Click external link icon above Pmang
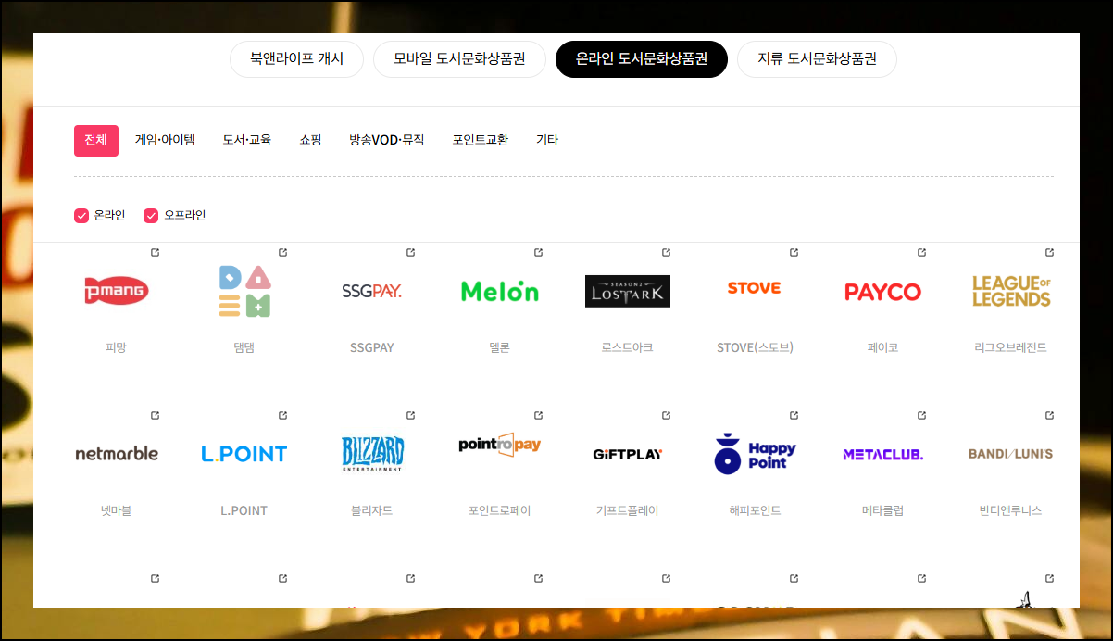1113x641 pixels. 155,252
